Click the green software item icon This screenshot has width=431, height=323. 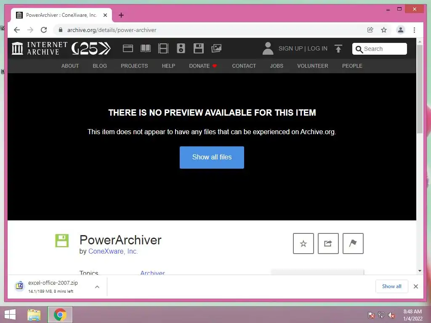(x=62, y=241)
